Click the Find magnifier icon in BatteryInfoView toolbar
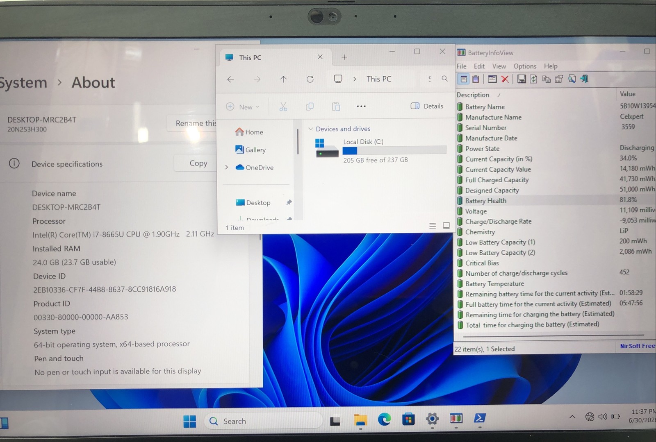 572,79
